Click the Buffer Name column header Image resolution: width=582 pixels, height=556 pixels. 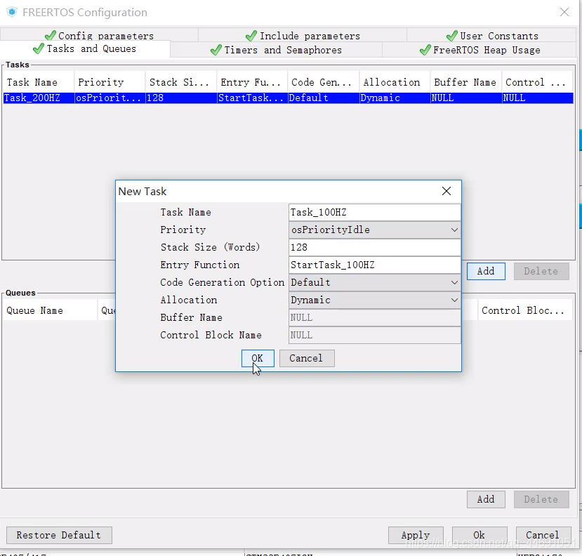coord(466,82)
